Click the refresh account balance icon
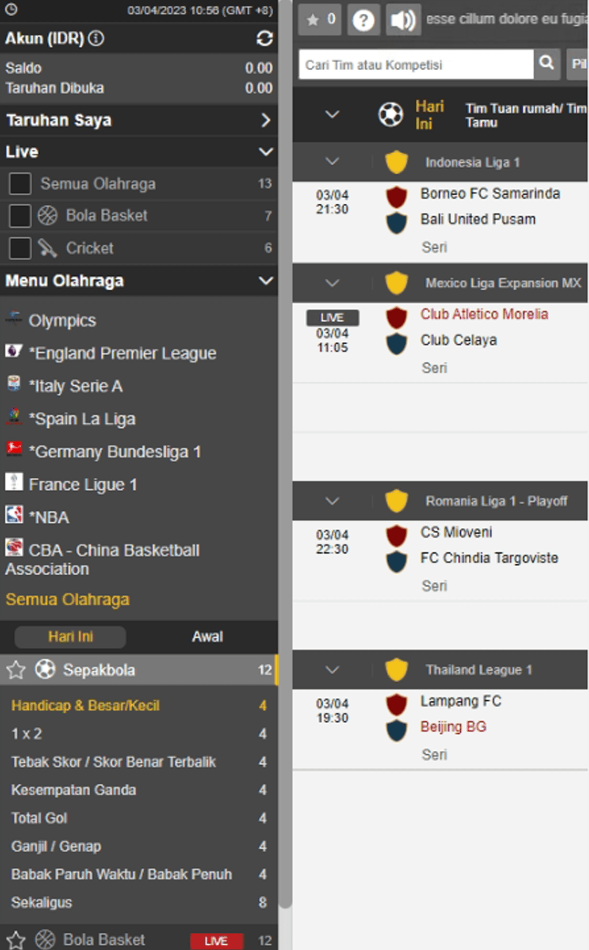 coord(265,39)
